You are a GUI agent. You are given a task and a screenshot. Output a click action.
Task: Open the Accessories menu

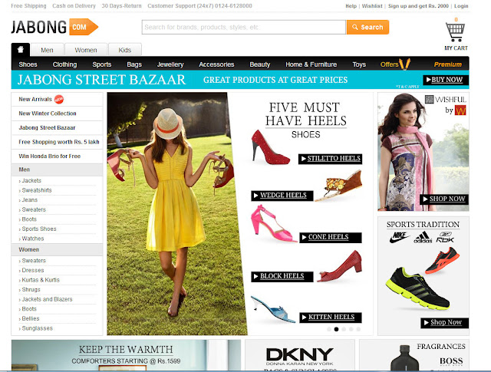tap(216, 64)
